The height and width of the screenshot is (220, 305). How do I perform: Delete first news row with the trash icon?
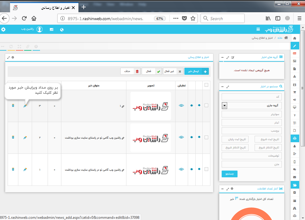pos(13,105)
